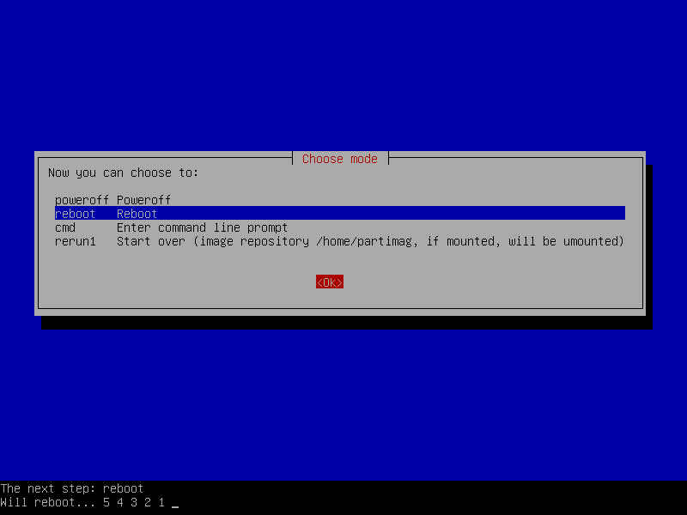
Task: Select the highlighted reboot entry
Action: point(339,213)
